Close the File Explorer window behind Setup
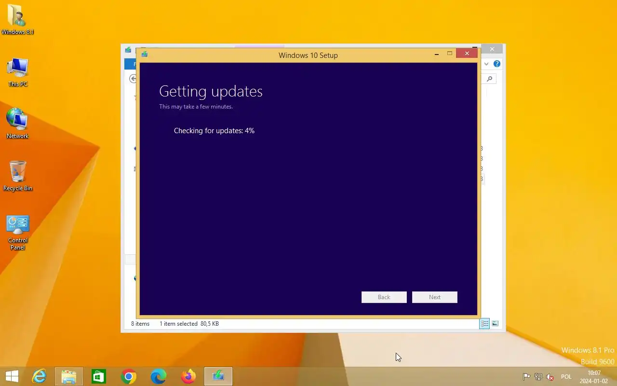This screenshot has height=386, width=617. pos(492,49)
